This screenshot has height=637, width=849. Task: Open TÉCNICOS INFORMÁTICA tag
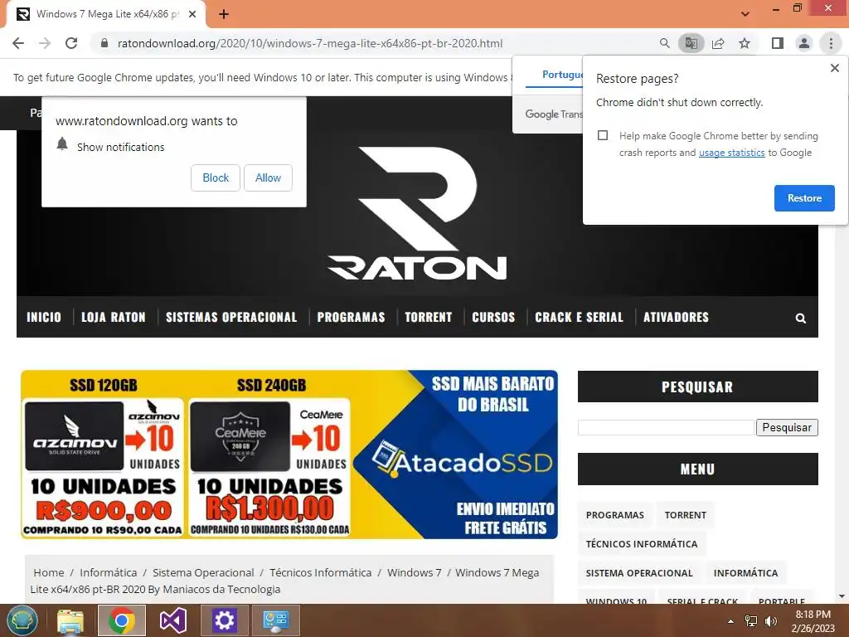pos(641,544)
